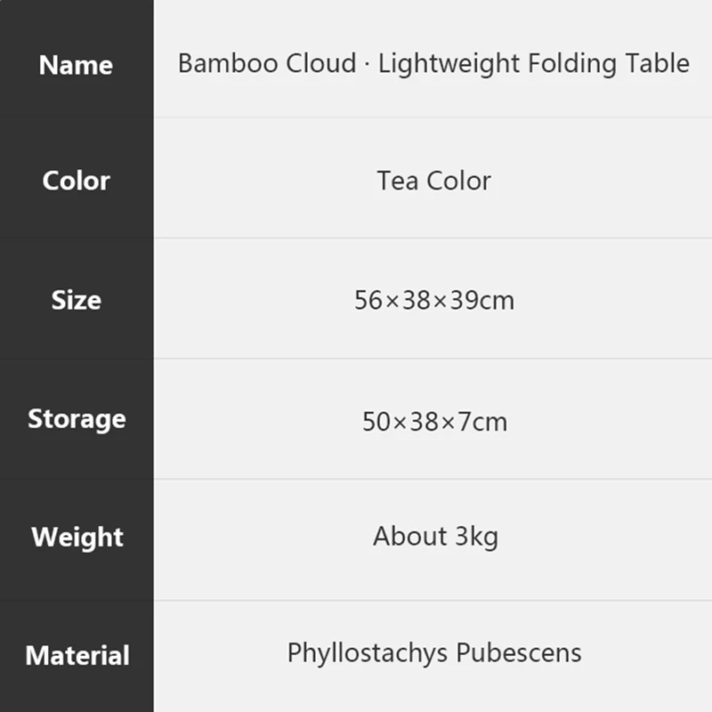Click the word 'Phyllostachys' in material value
Screen dimensions: 712x712
(x=368, y=653)
